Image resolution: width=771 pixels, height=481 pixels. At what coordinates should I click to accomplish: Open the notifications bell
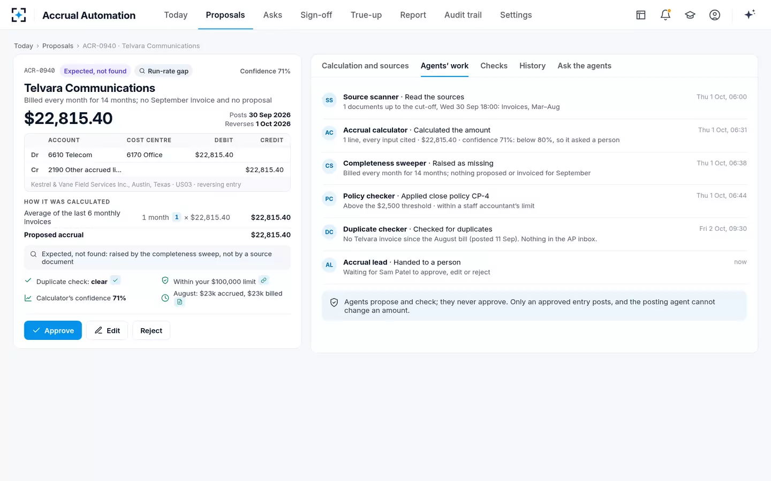coord(666,15)
